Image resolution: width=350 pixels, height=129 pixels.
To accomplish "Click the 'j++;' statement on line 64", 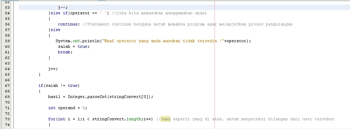I will [x=53, y=69].
